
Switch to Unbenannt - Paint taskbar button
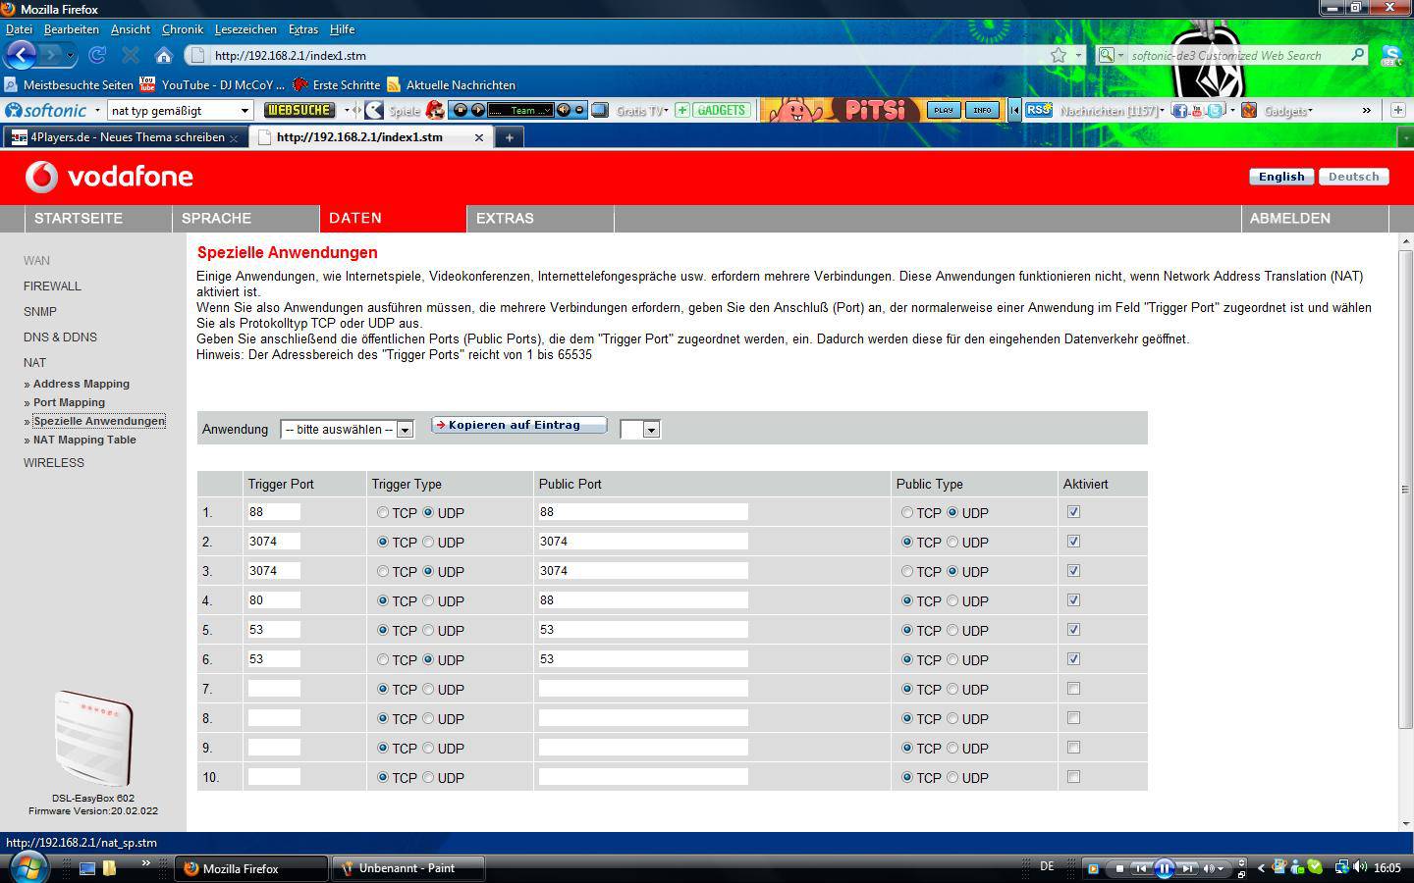tap(408, 868)
